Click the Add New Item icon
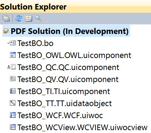 click(x=29, y=18)
